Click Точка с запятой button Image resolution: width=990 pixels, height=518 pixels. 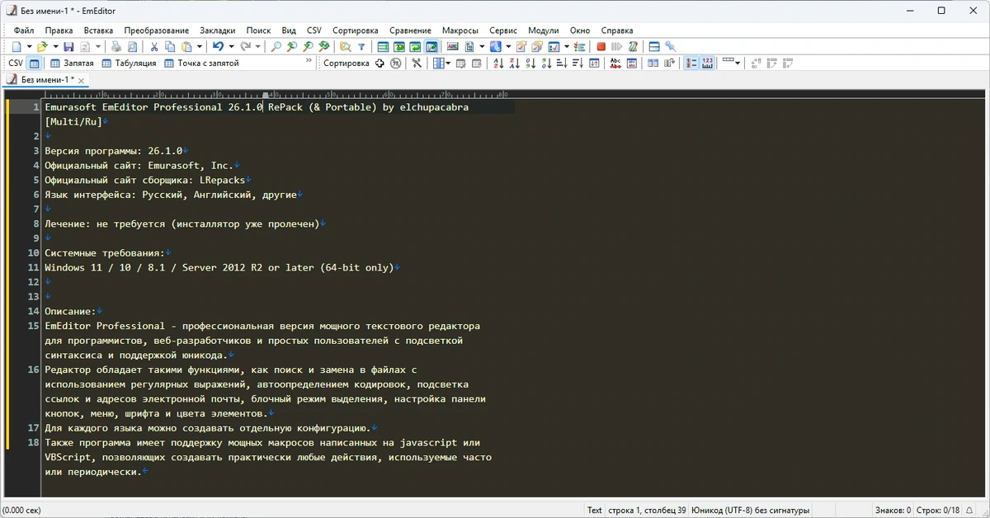[201, 63]
